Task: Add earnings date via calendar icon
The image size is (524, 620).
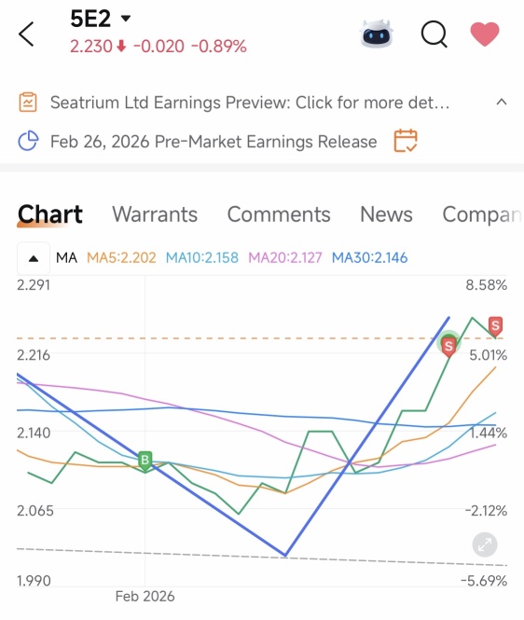Action: pos(406,141)
